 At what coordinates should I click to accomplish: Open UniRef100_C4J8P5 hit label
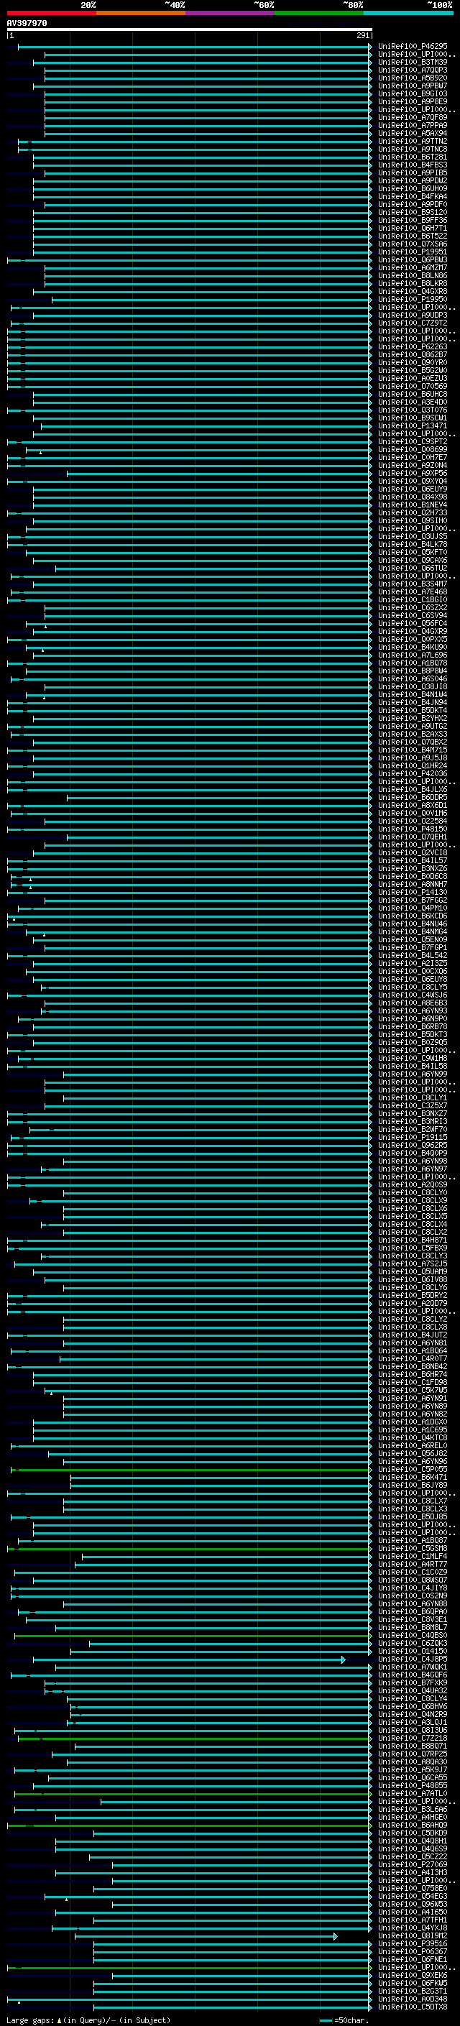click(412, 1659)
